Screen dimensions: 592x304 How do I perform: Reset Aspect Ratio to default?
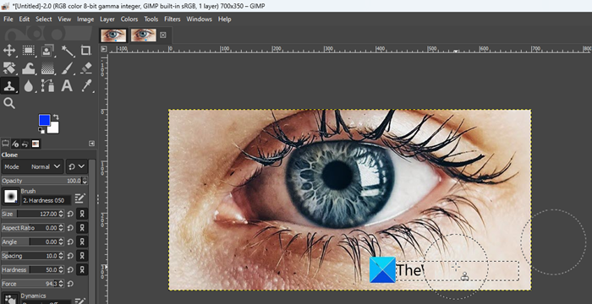[x=70, y=228]
